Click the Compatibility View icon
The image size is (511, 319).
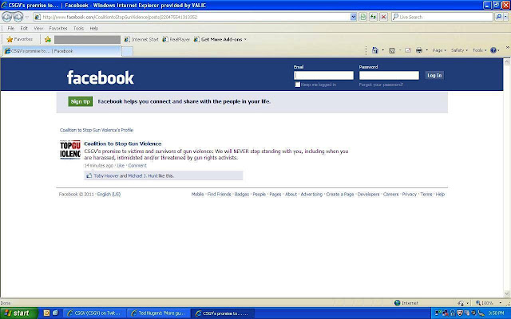pos(363,17)
